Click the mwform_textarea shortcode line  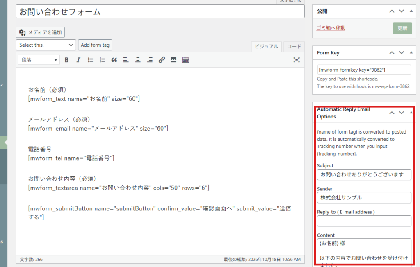[x=119, y=188]
